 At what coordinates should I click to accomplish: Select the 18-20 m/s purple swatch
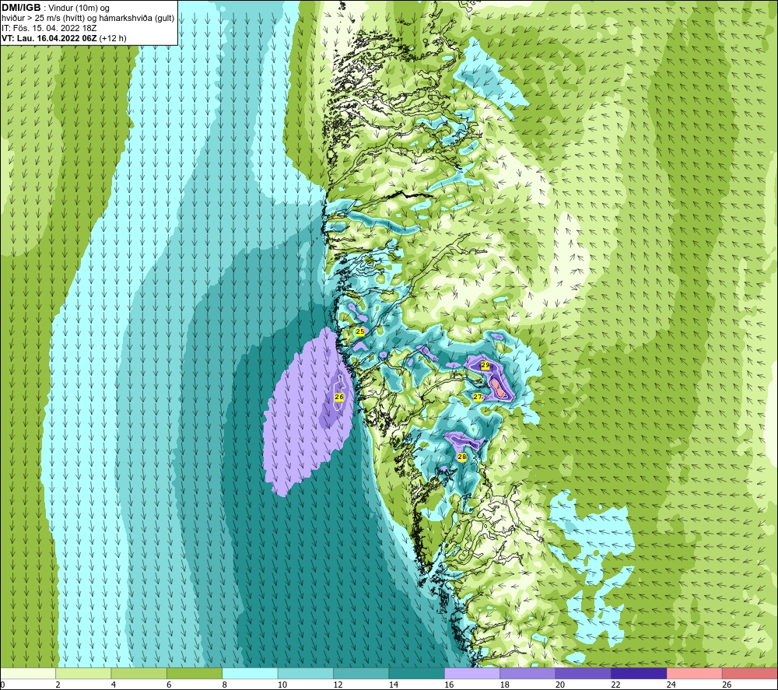point(528,674)
